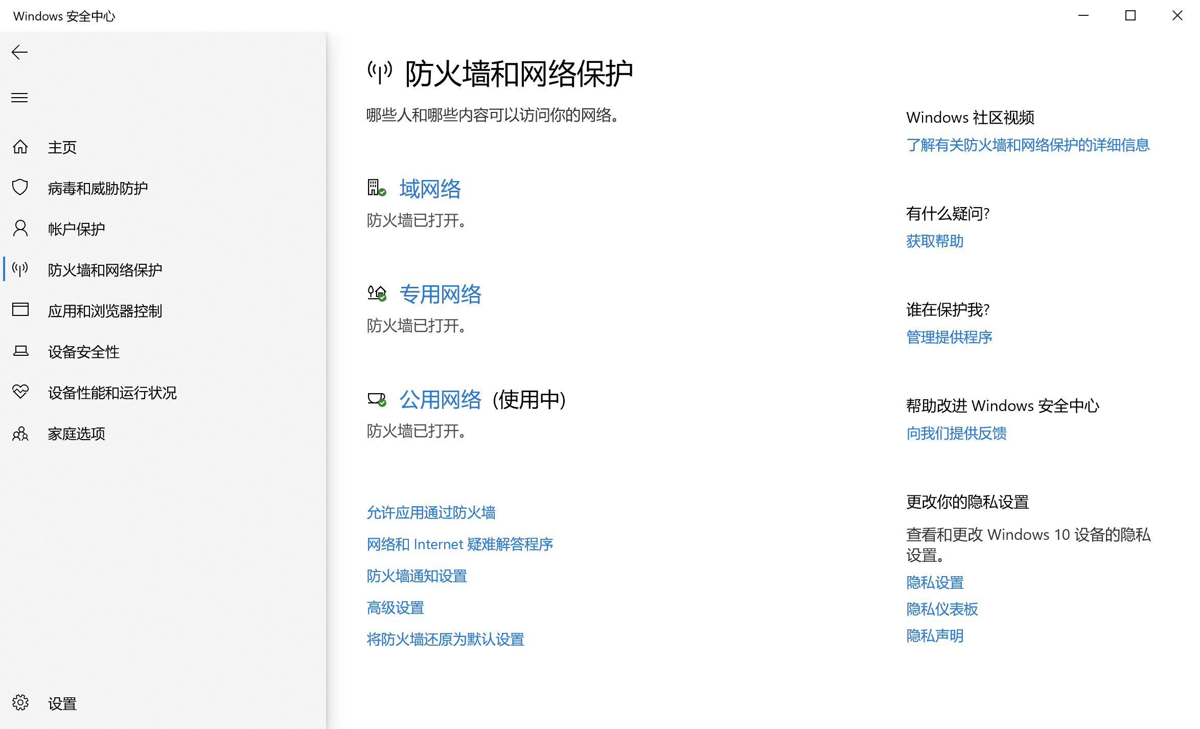
Task: Launch 网络和 Internet 疑难解答程序
Action: pos(460,544)
